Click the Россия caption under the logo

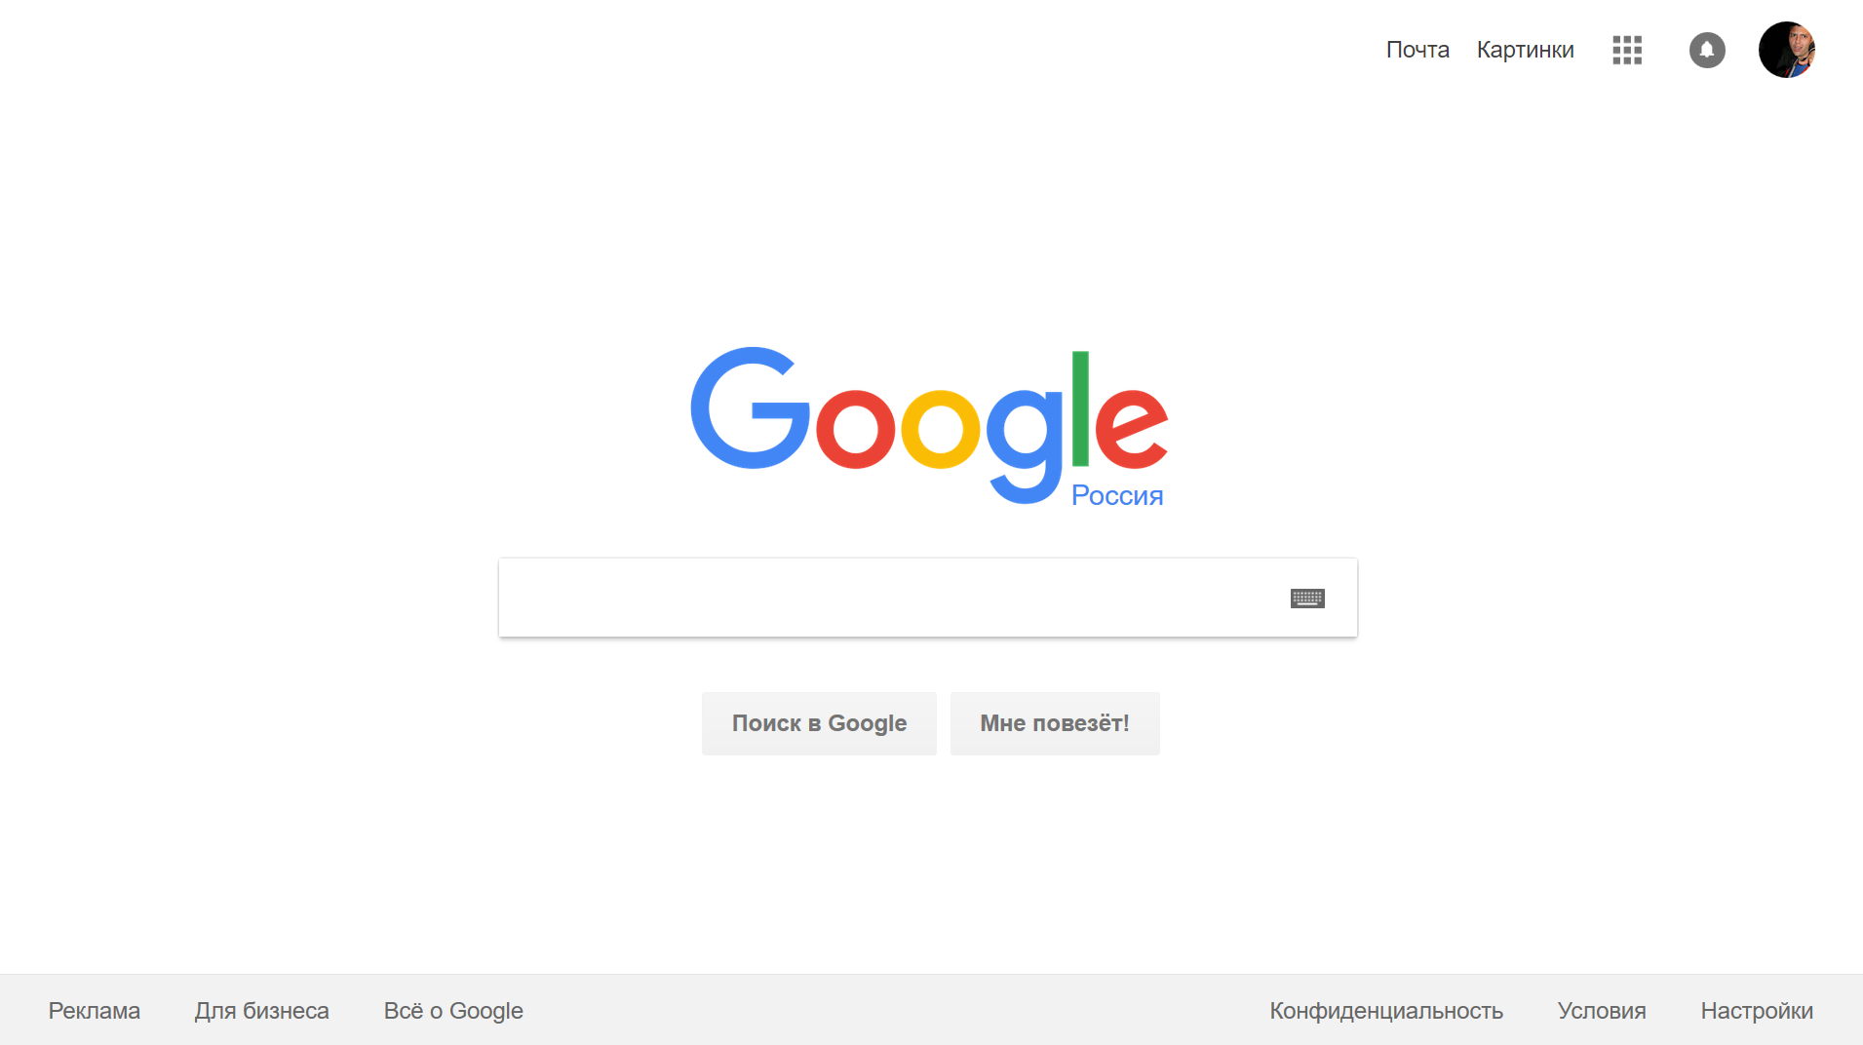point(1117,495)
